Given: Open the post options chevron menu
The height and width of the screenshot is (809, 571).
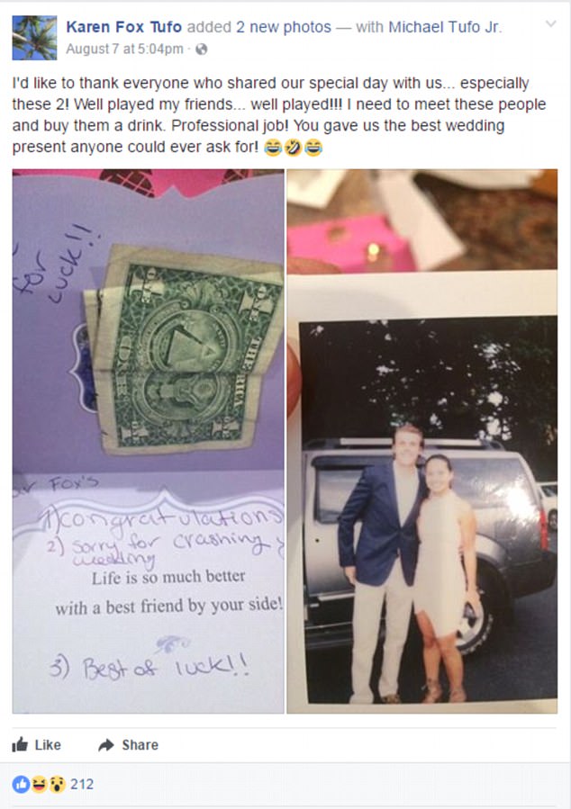Looking at the screenshot, I should click(x=551, y=23).
